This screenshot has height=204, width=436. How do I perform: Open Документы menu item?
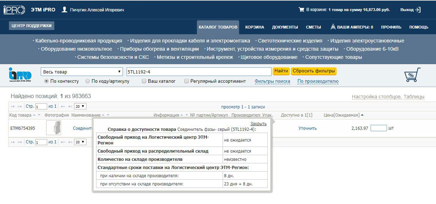tap(285, 27)
